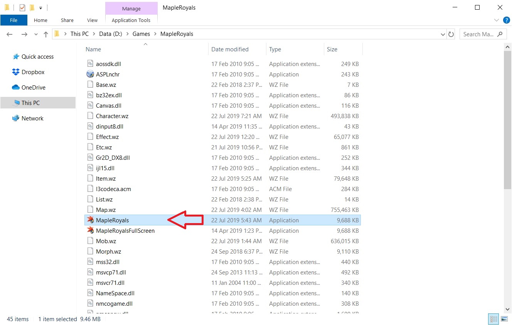
Task: Click the New folder quick access icon
Action: click(x=32, y=7)
